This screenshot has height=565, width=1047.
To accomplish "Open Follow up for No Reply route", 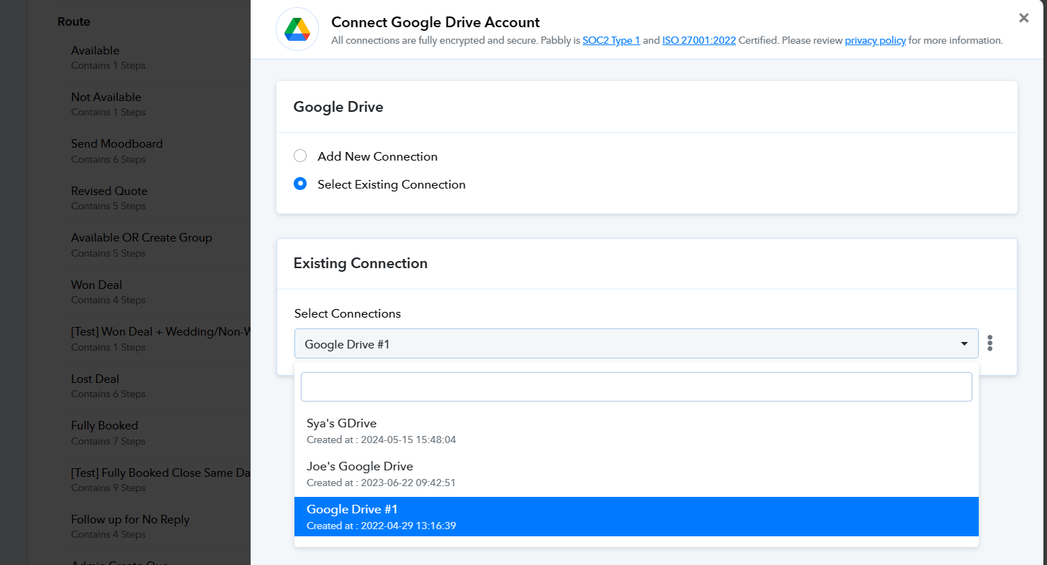I will click(x=130, y=520).
